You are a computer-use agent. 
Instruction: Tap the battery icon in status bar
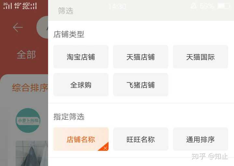click(224, 6)
